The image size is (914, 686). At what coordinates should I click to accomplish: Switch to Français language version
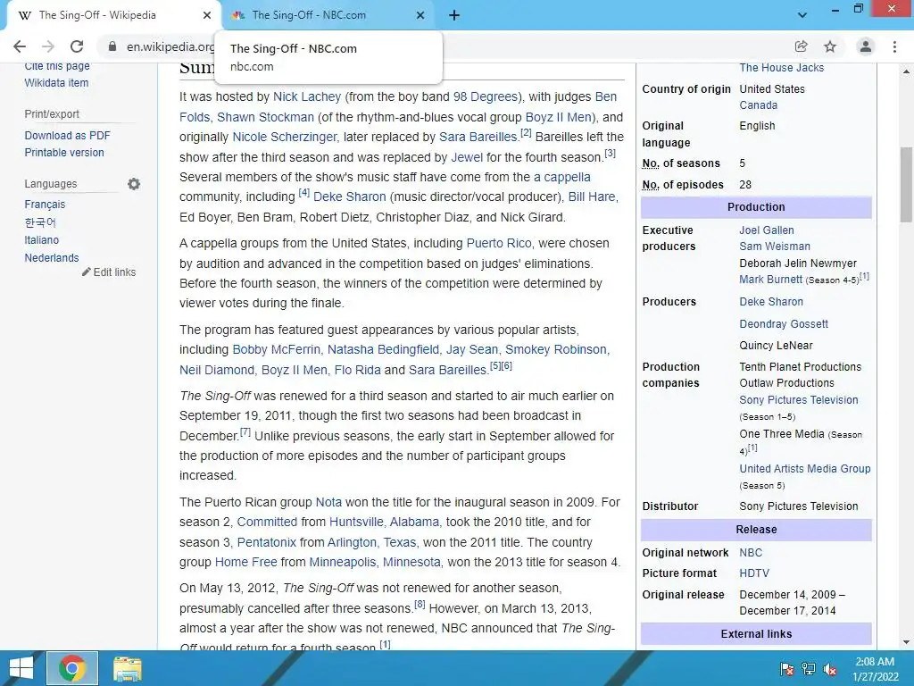(45, 205)
